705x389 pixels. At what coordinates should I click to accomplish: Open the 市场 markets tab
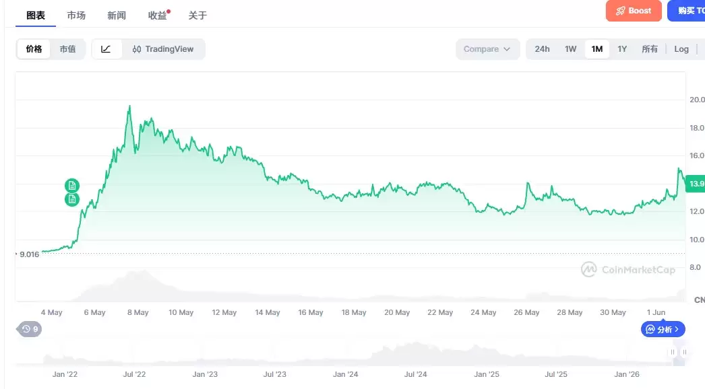(76, 15)
